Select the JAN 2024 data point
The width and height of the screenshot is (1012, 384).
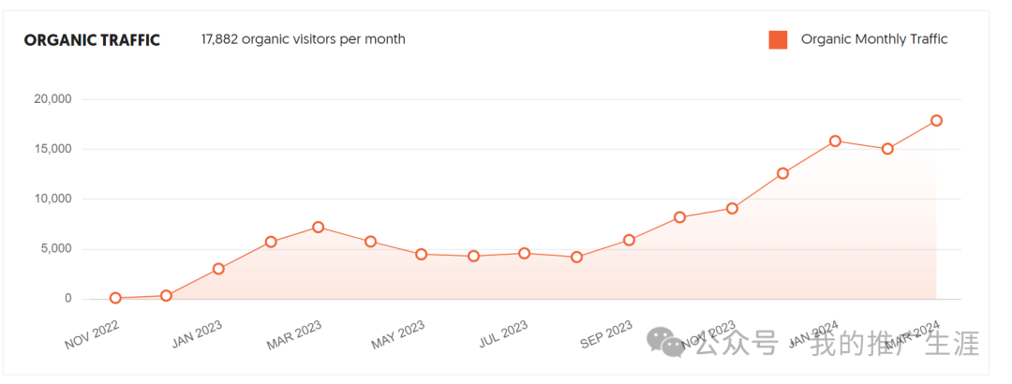pos(835,141)
